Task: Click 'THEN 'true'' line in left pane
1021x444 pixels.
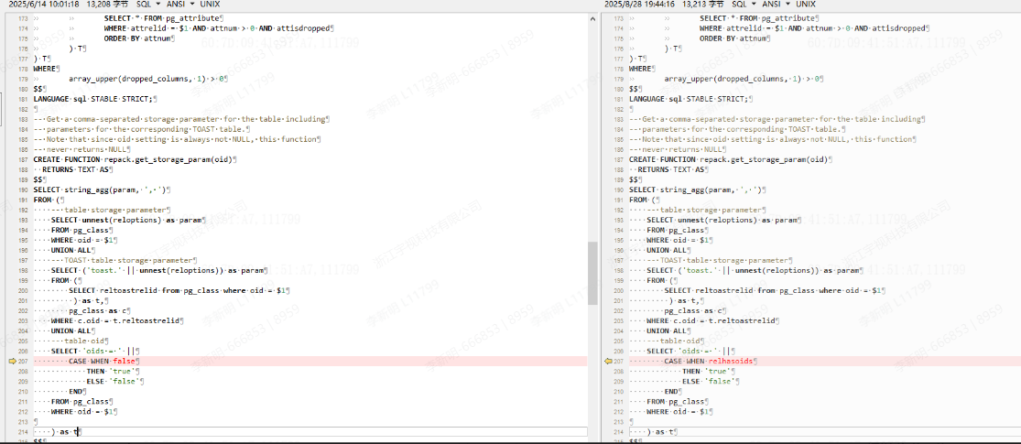Action: pos(112,371)
